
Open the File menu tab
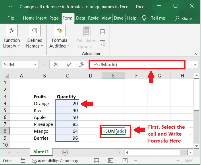click(x=11, y=18)
